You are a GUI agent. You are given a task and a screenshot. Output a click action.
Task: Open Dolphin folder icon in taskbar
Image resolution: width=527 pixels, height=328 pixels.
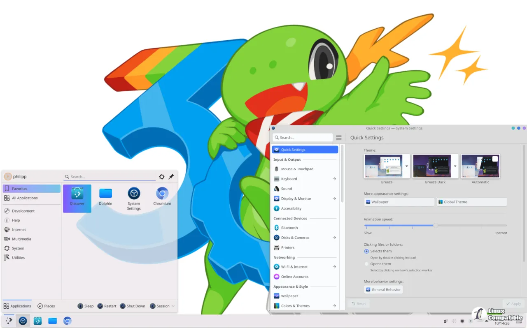tap(52, 321)
